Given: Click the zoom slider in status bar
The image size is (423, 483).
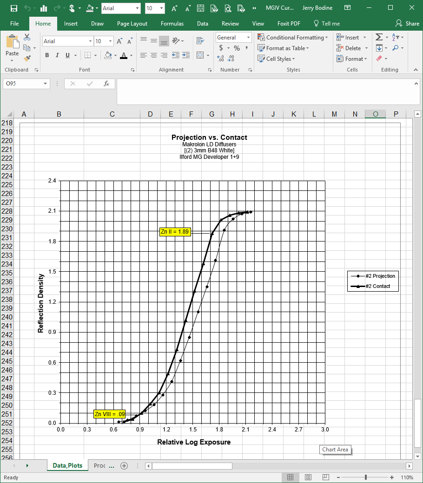Looking at the screenshot, I should point(366,477).
